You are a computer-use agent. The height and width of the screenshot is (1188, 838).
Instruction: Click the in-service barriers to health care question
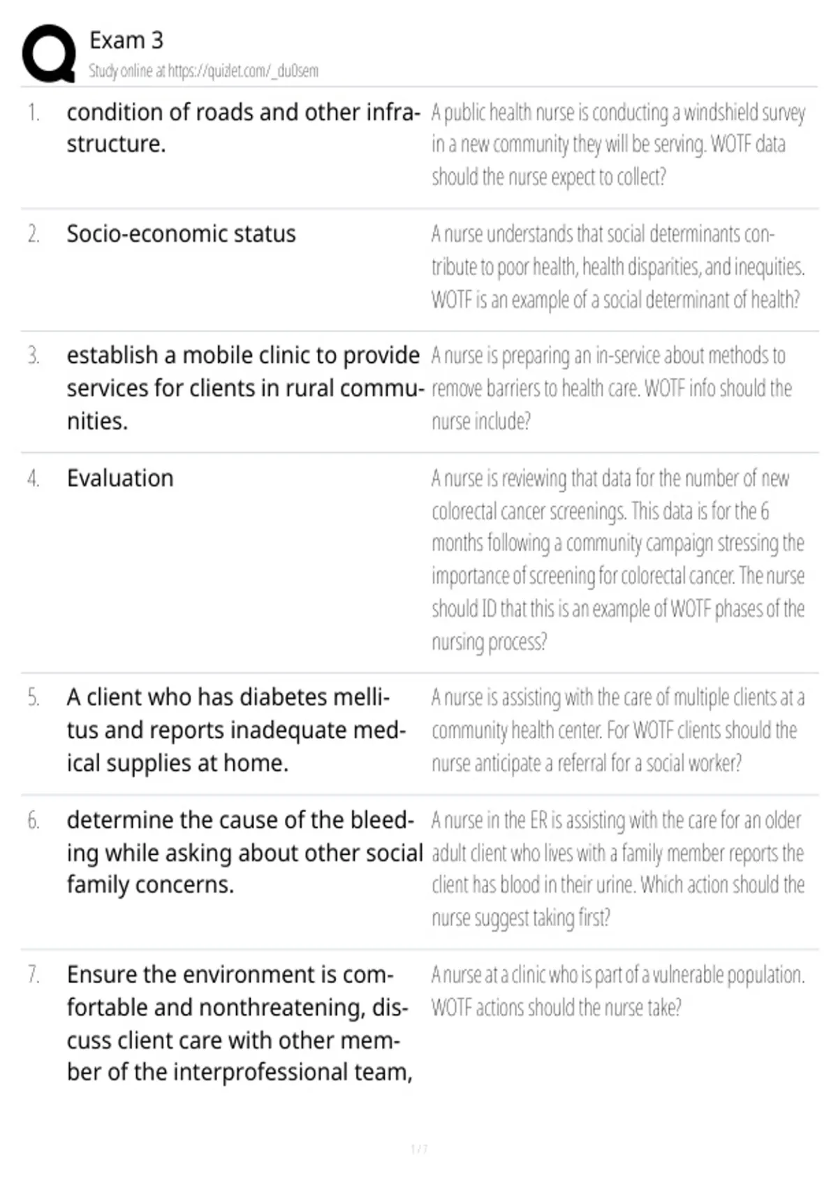click(611, 388)
